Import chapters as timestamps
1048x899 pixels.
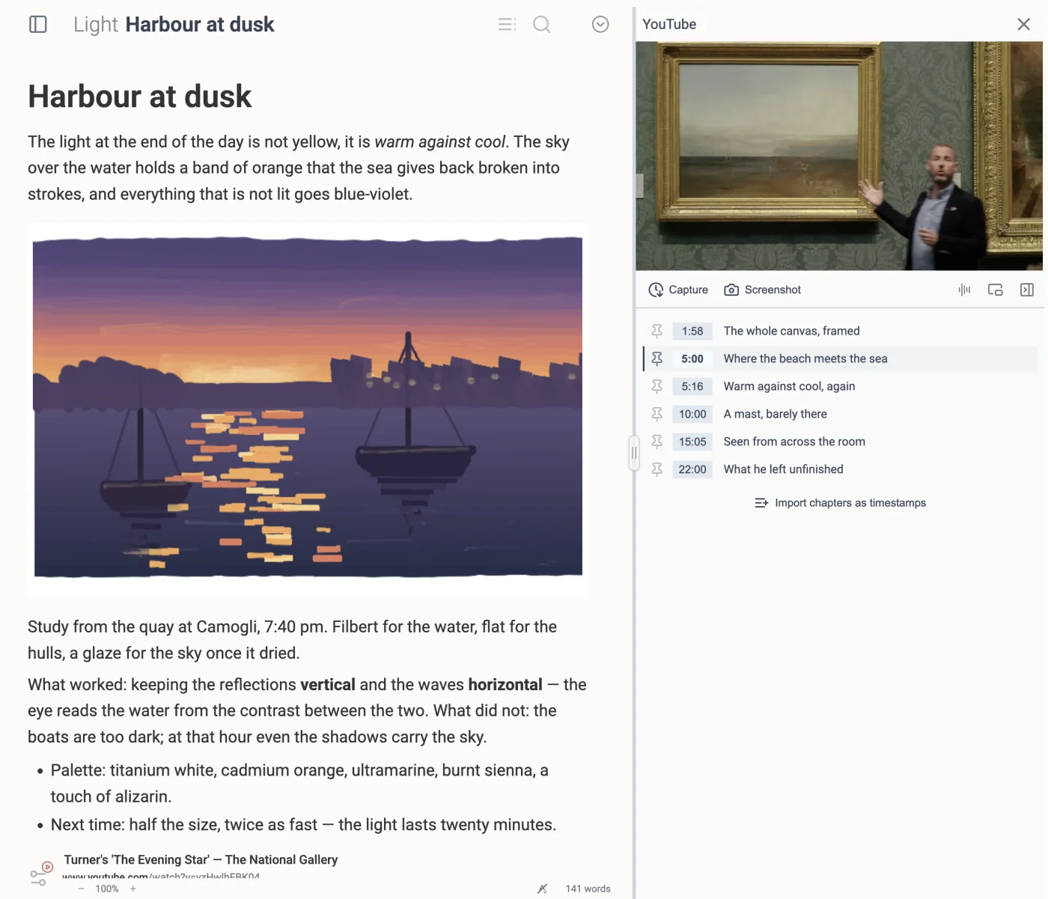pos(840,503)
